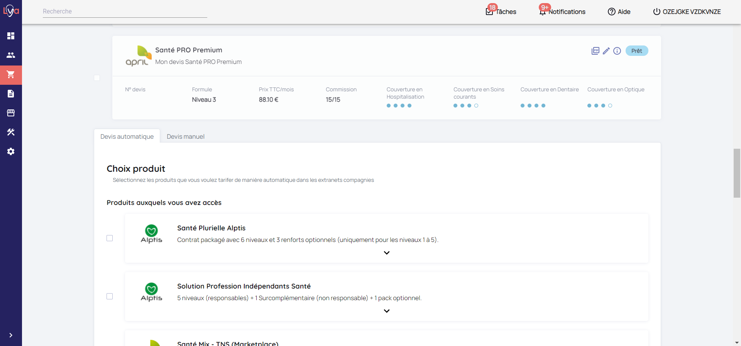Select the shopping cart icon in sidebar
Viewport: 741px width, 346px height.
[x=11, y=74]
